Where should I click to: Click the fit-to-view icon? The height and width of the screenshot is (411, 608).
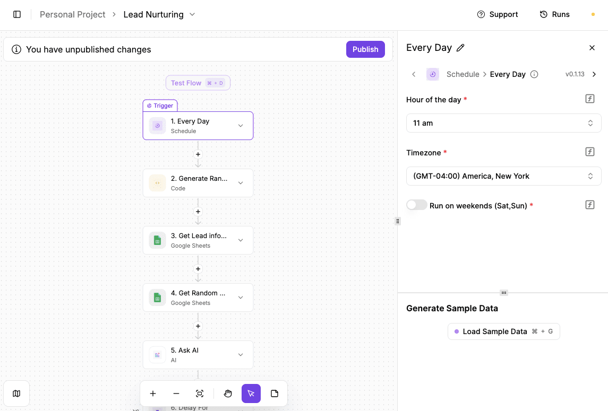tap(200, 393)
